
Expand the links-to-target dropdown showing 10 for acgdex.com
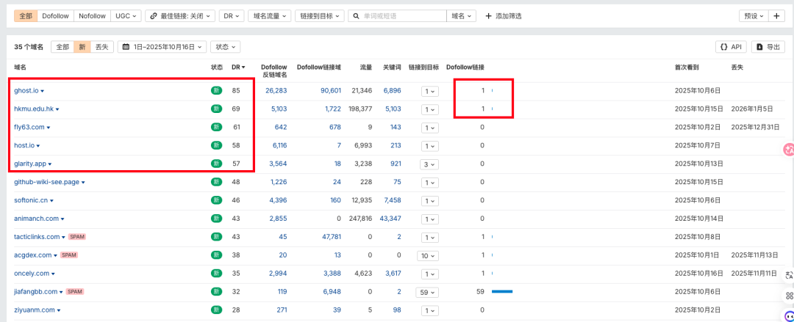point(428,256)
